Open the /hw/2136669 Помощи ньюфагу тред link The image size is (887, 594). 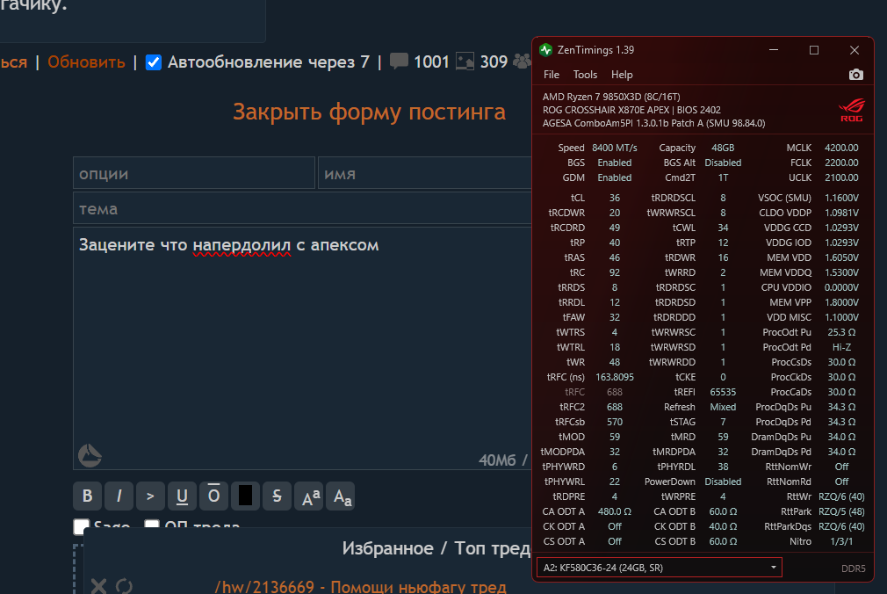360,587
